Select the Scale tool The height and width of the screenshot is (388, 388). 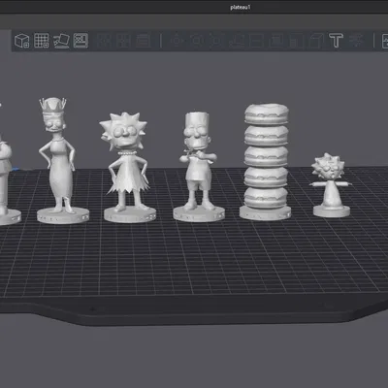point(216,41)
